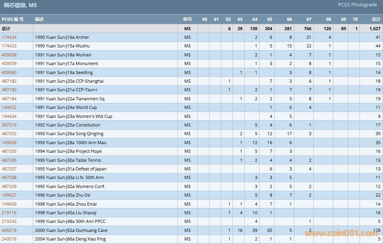Open PCGS number 219116 Liu Shaoqi link
The image size is (383, 244).
point(9,213)
